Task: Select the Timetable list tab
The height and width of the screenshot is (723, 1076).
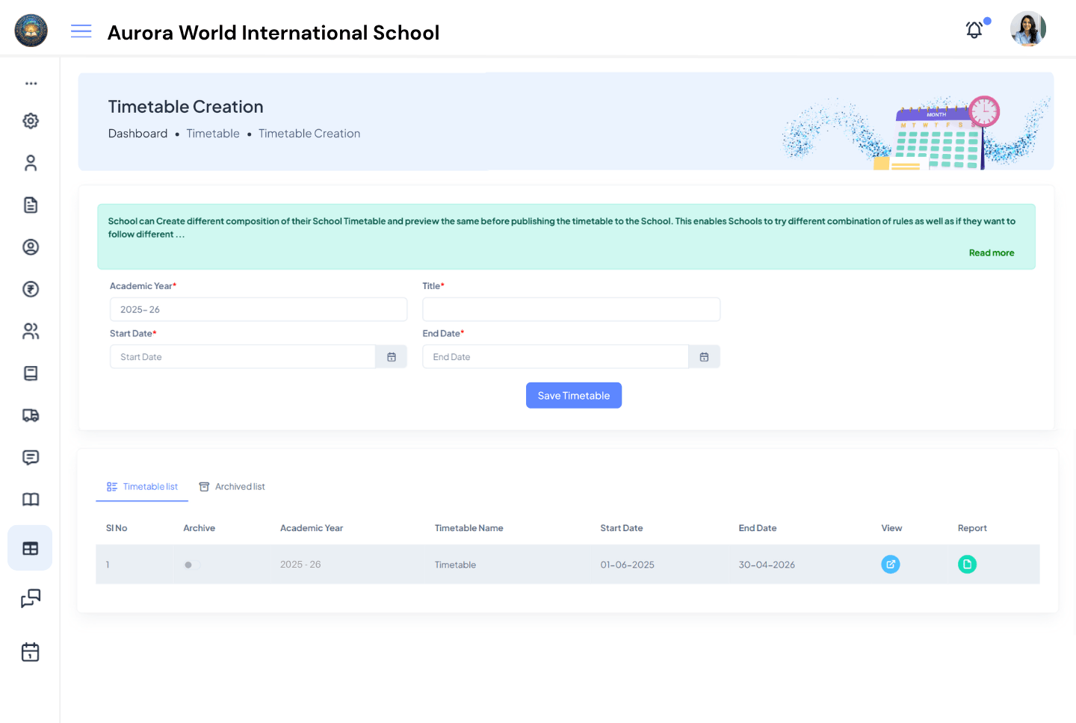Action: point(142,486)
